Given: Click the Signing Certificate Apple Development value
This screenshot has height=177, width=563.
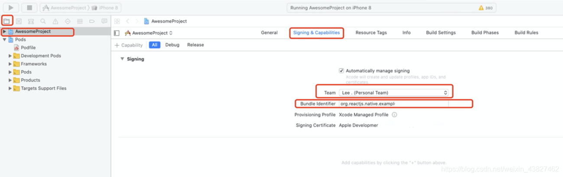Looking at the screenshot, I should tap(358, 125).
